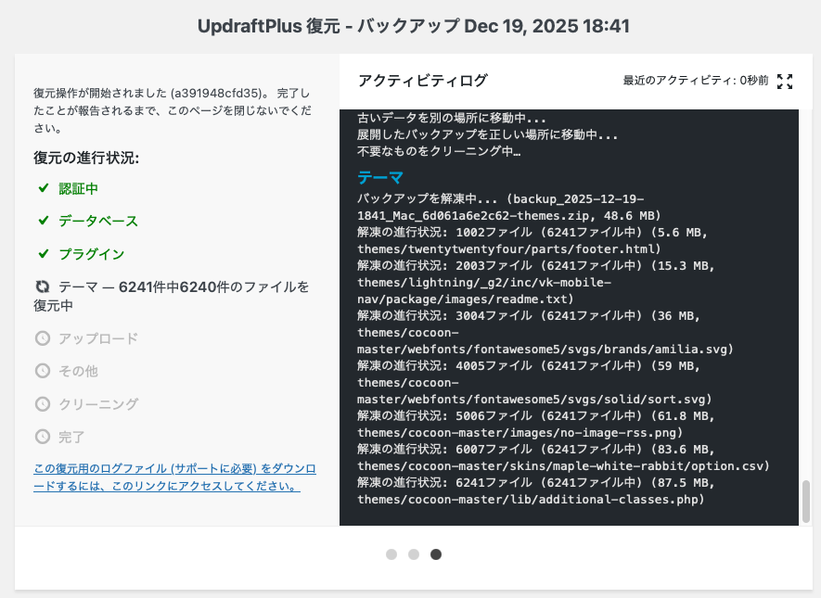Click green checkmark beside データベース
The width and height of the screenshot is (821, 598).
tap(43, 221)
